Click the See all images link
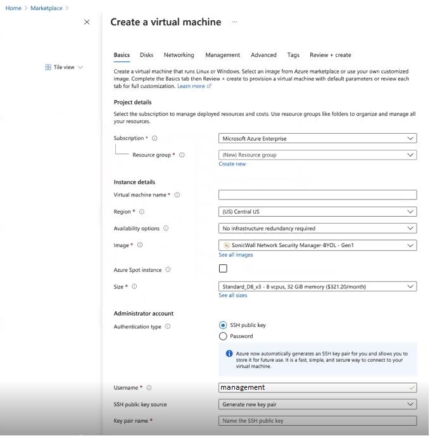Viewport: 430px width, 436px height. pyautogui.click(x=236, y=255)
